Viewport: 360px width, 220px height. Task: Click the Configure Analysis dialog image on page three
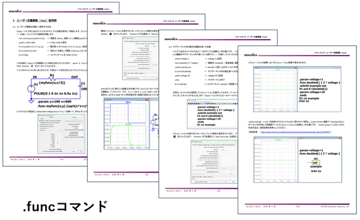coord(214,162)
